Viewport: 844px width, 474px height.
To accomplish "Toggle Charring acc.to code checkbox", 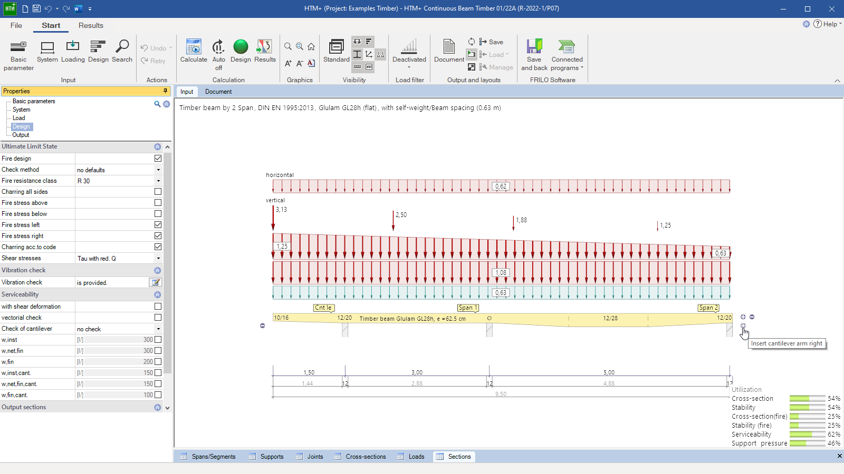I will pyautogui.click(x=158, y=247).
